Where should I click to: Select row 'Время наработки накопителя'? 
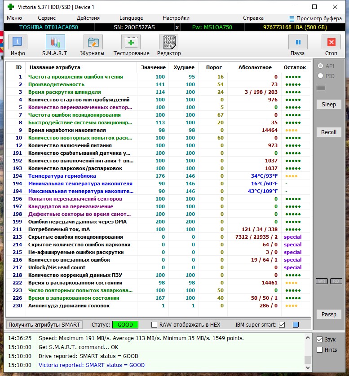pos(159,130)
